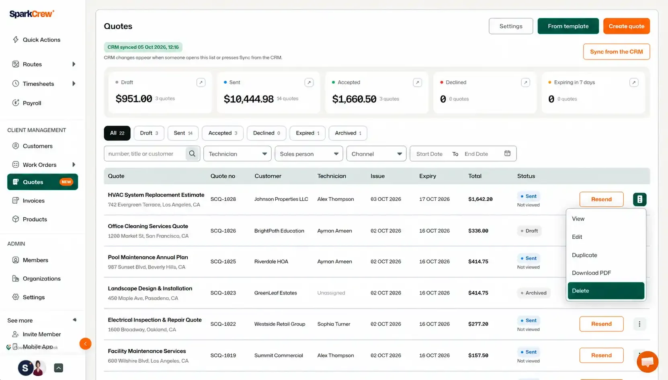Image resolution: width=668 pixels, height=380 pixels.
Task: Click the Customers person icon
Action: coord(16,146)
